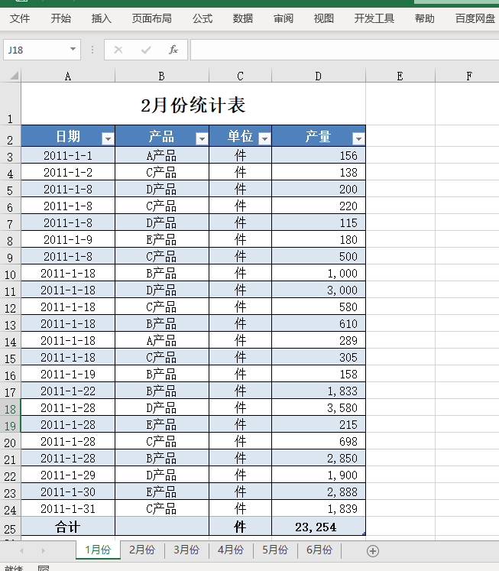Switch to the 5月份 sheet tab
This screenshot has height=571, width=499.
[275, 550]
